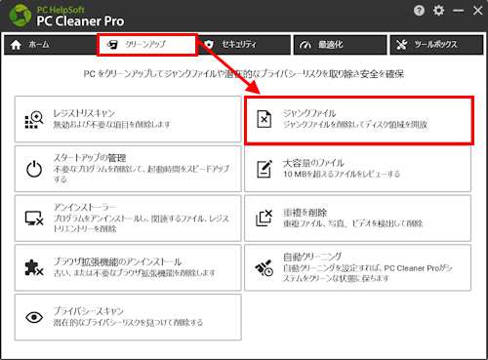
Task: Click the uninstaller monitor icon
Action: click(34, 219)
